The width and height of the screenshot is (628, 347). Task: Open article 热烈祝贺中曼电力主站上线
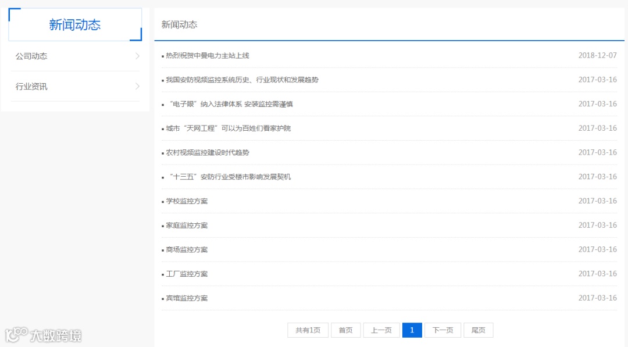pyautogui.click(x=208, y=56)
